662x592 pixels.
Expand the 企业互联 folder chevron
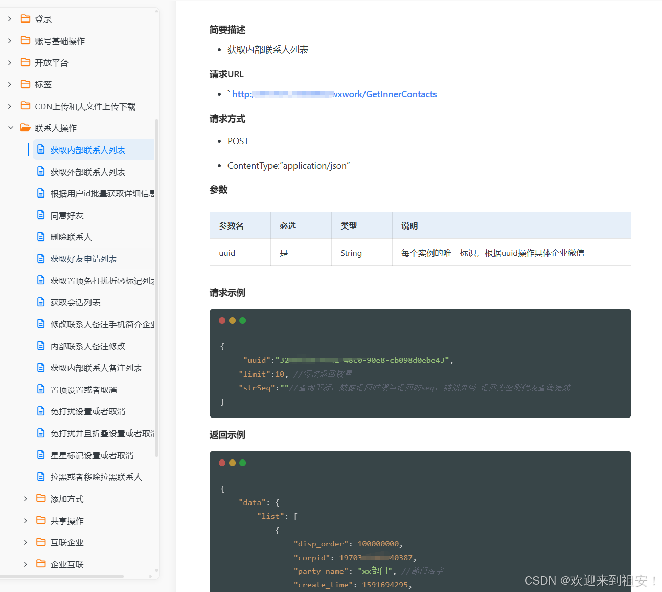(x=25, y=564)
